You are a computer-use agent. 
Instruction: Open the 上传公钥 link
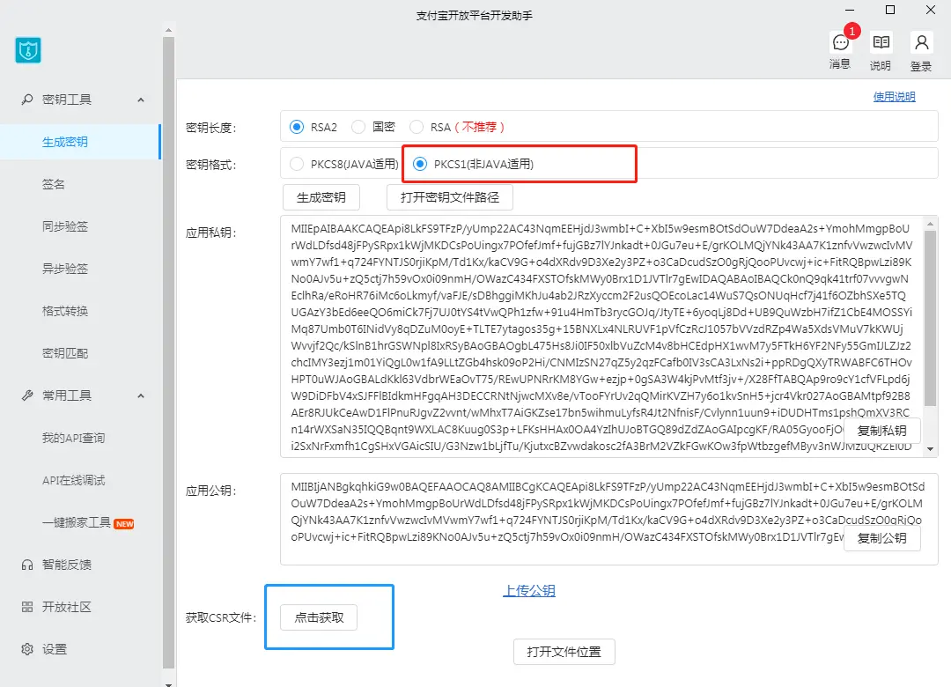(x=529, y=590)
